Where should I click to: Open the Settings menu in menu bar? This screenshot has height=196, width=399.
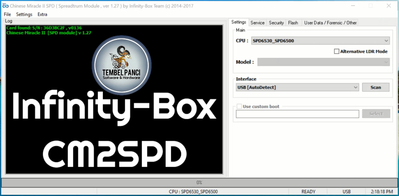click(24, 15)
